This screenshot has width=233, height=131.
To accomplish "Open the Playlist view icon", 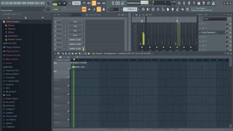I will pyautogui.click(x=143, y=9).
